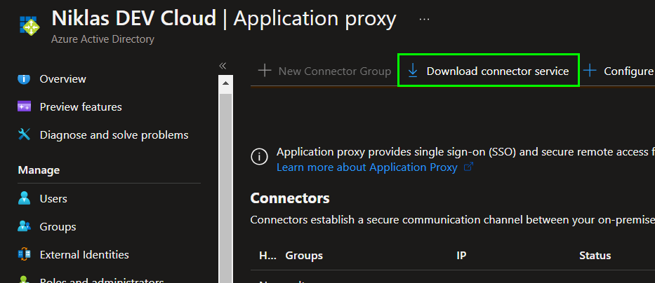655x283 pixels.
Task: Click the Groups column header
Action: [x=304, y=256]
